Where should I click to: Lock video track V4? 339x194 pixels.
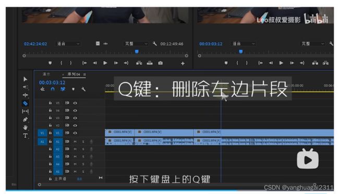[50, 110]
